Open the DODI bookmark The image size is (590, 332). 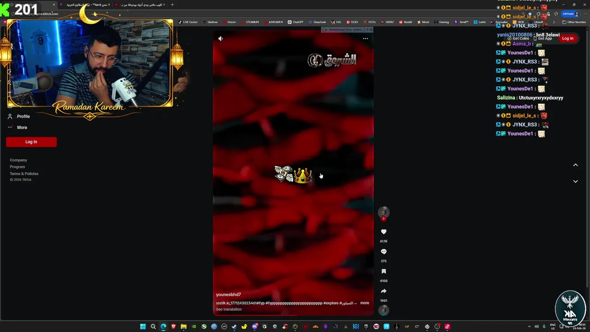tap(352, 22)
